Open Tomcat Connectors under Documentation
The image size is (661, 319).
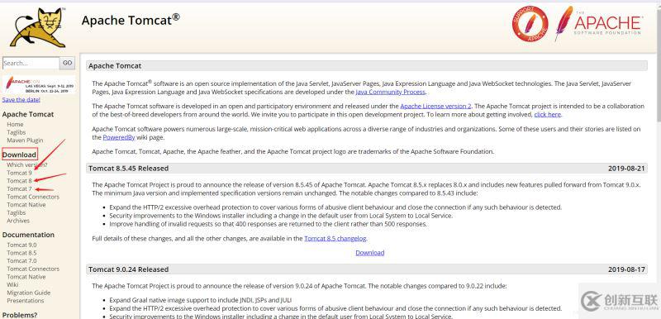coord(33,269)
